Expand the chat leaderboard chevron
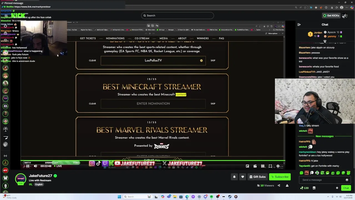The image size is (355, 200). click(x=325, y=41)
